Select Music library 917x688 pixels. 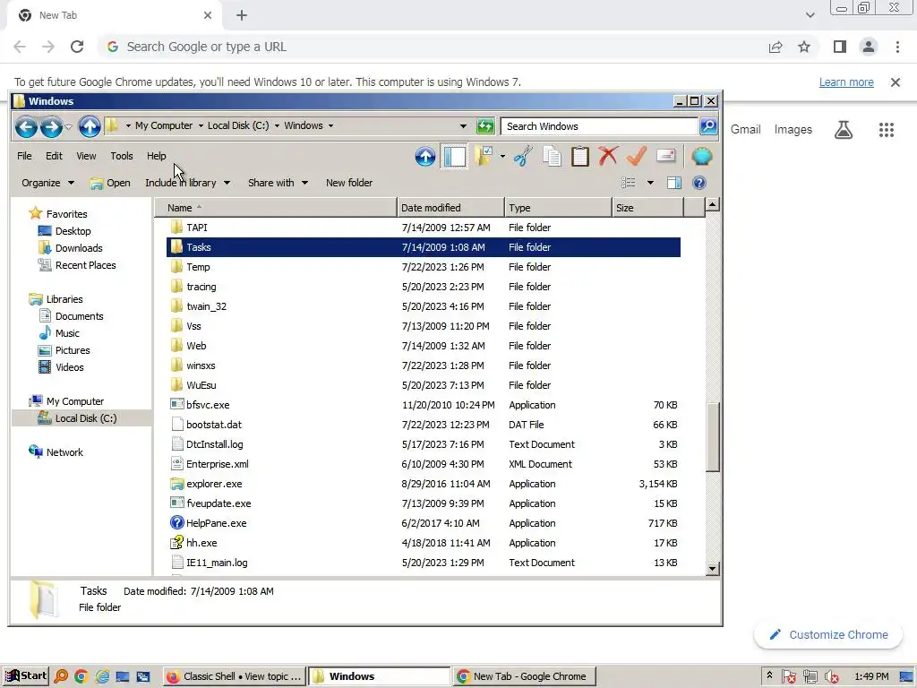point(58,333)
